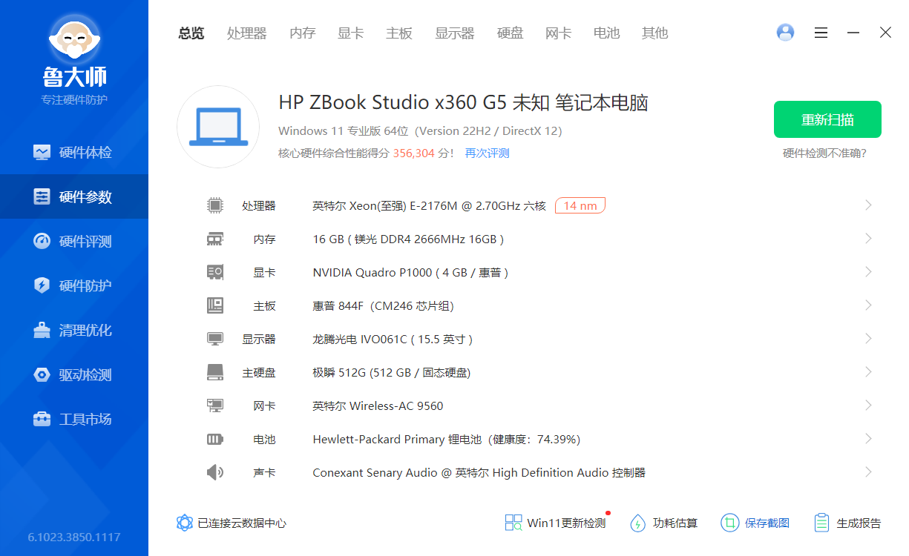Click the 保存截图 crop icon
This screenshot has height=556, width=909.
click(x=730, y=523)
